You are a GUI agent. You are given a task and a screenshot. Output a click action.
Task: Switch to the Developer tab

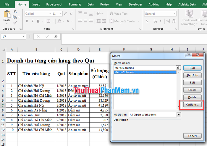[x=135, y=4]
